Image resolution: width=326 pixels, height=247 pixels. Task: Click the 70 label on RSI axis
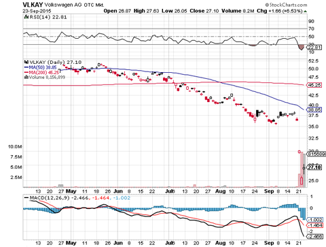311,29
